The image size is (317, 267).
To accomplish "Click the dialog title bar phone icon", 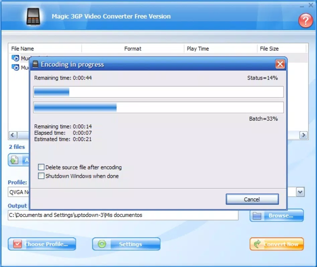I will pyautogui.click(x=35, y=64).
